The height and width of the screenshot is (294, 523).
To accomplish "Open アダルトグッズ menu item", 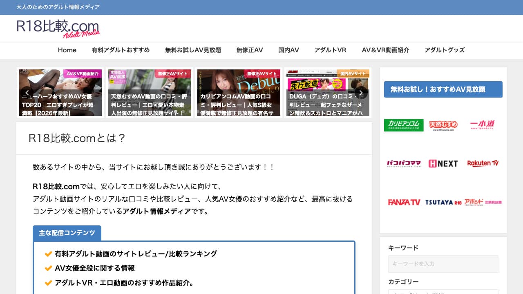I will 445,50.
